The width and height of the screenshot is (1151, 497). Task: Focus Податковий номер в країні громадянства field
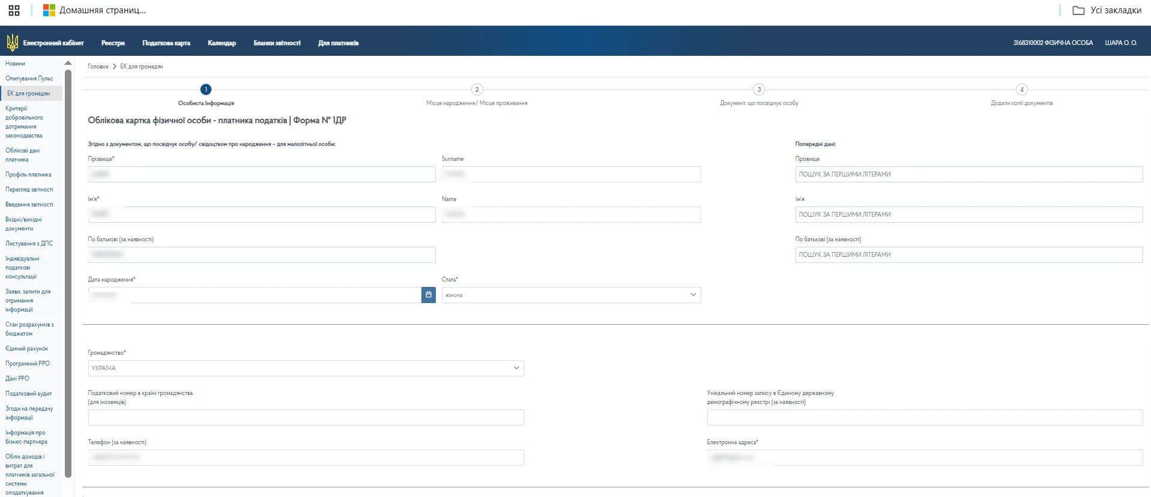[x=306, y=417]
